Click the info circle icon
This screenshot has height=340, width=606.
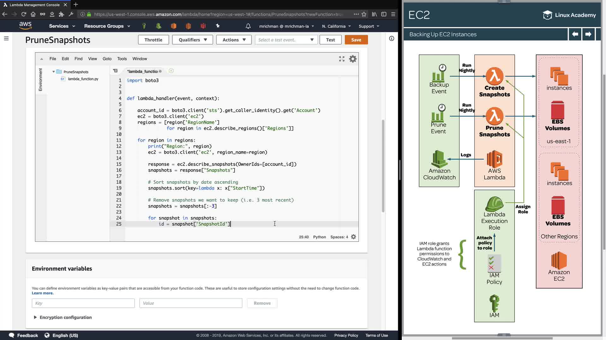[391, 38]
